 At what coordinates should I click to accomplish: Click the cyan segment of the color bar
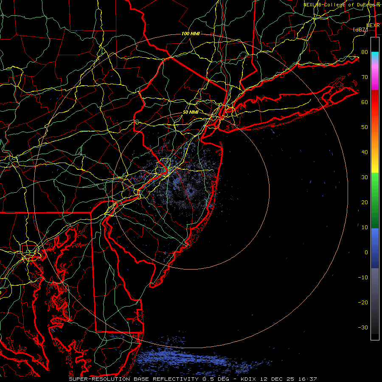pyautogui.click(x=375, y=56)
